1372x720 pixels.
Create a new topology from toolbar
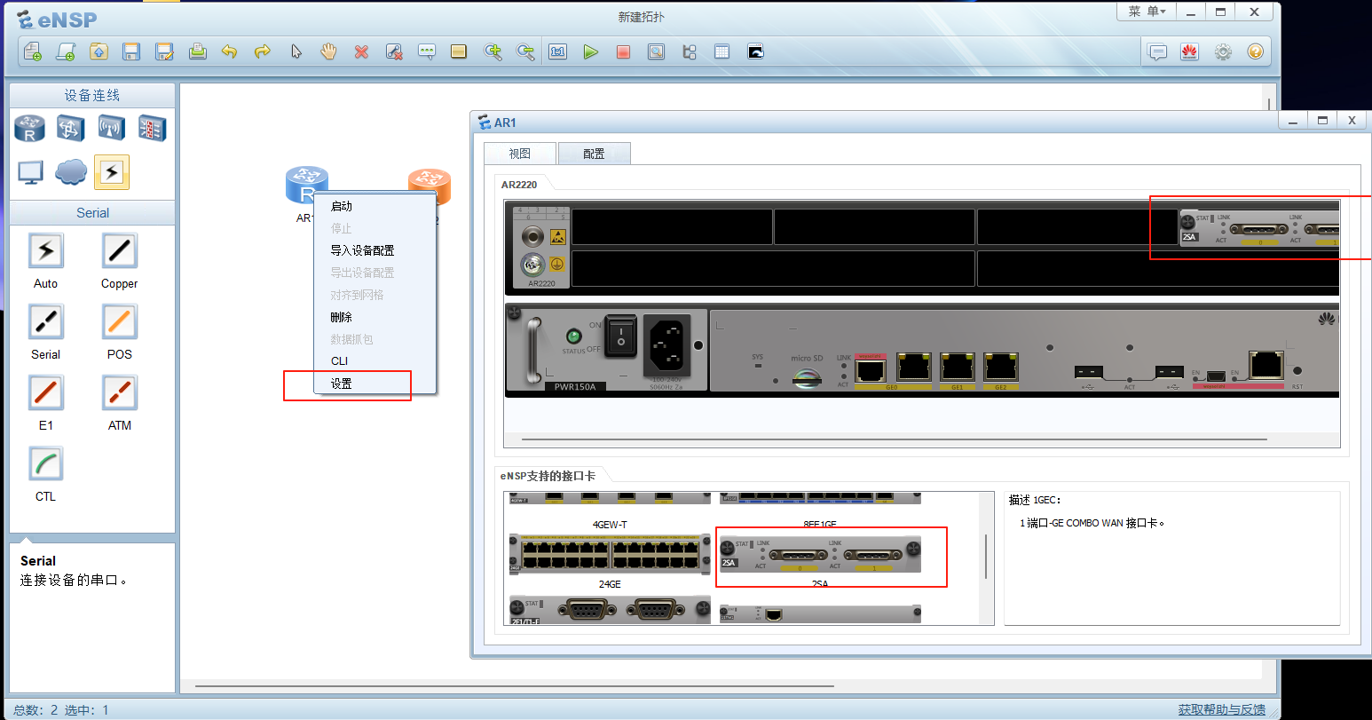tap(33, 51)
